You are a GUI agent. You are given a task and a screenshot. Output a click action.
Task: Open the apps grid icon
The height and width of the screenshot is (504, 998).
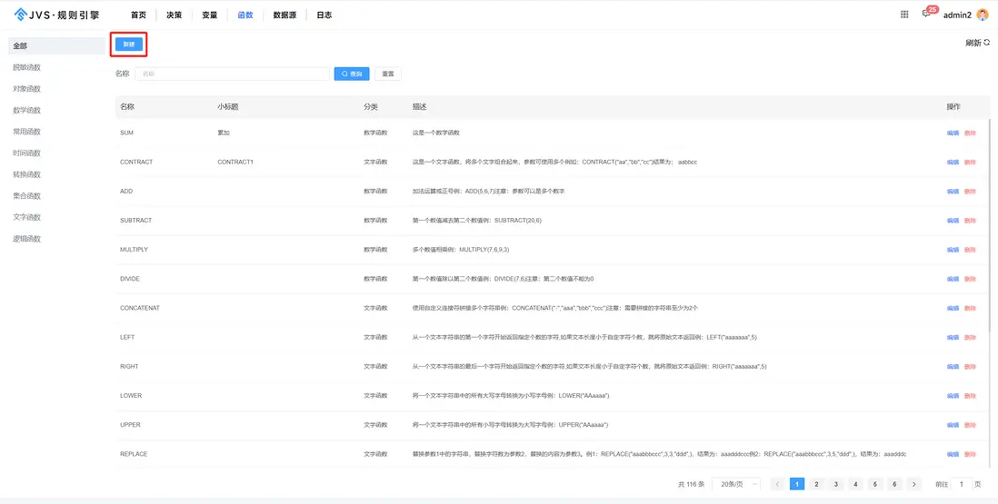[904, 15]
